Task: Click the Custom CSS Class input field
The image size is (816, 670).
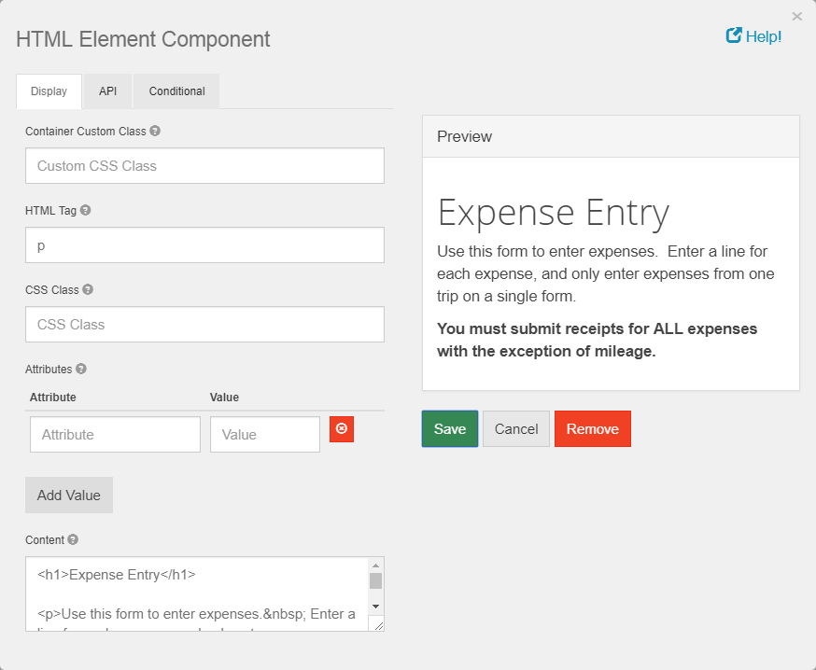Action: (204, 165)
